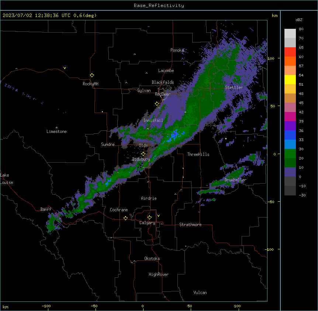Screen dimensions: 318x311
Task: Click the yellow V marker northwest of RockyMH
Action: (65, 68)
